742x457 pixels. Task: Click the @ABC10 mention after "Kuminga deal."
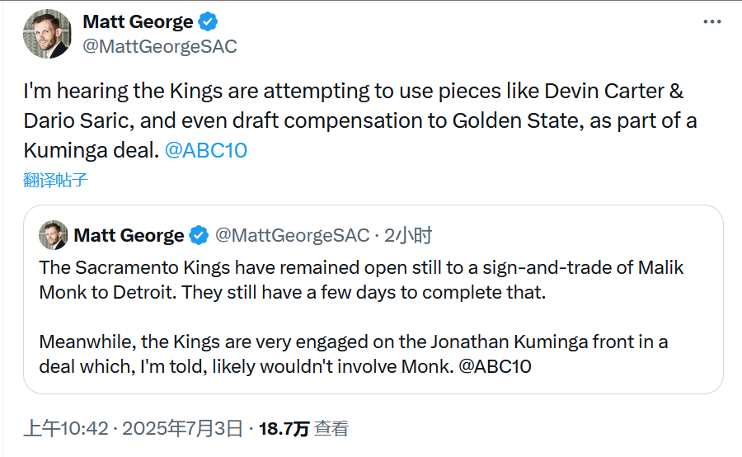[x=205, y=150]
